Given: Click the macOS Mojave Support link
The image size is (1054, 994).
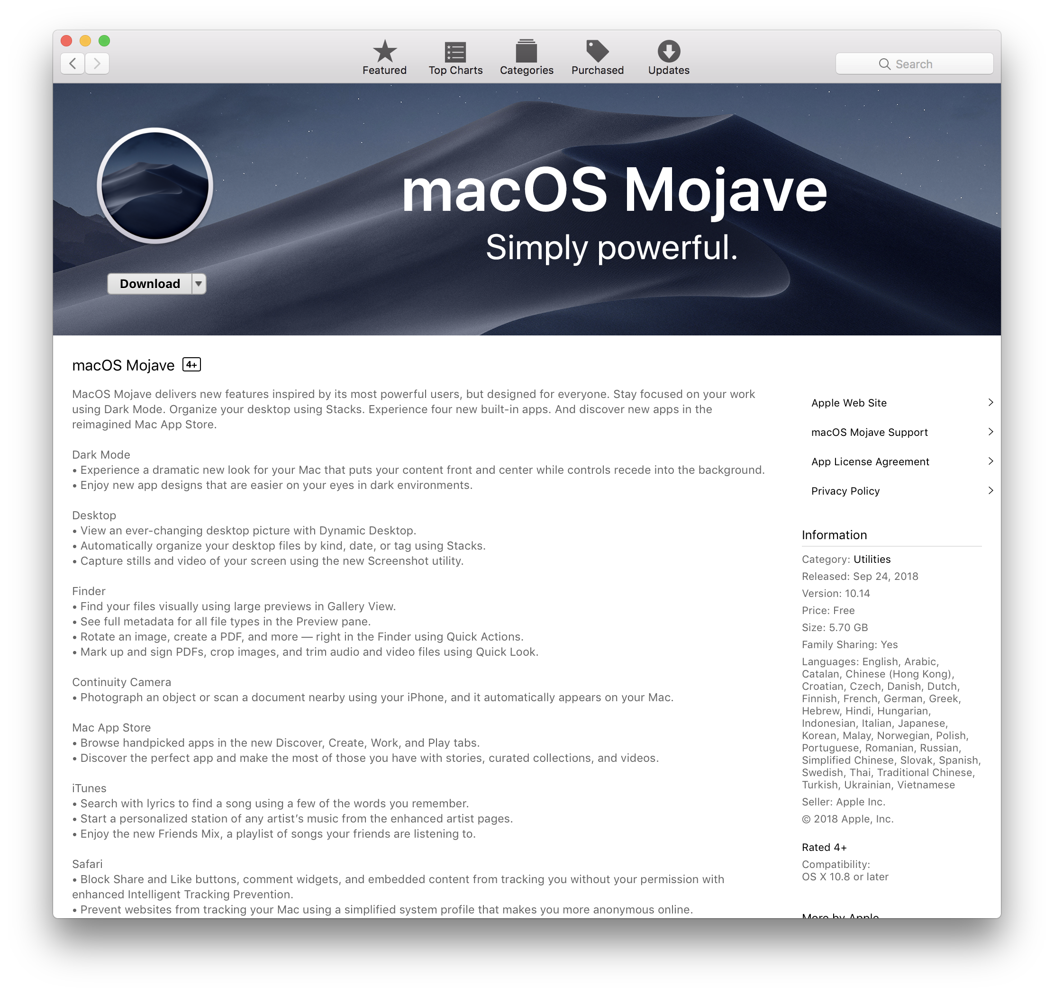Looking at the screenshot, I should pyautogui.click(x=870, y=432).
